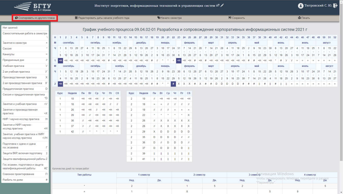Screen dimensions: 343x194
Task: Click the БГТУ им. Шухова logo
Action: (33, 7)
